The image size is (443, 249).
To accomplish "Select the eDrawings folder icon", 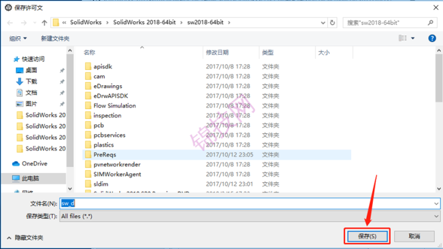I will pyautogui.click(x=88, y=86).
